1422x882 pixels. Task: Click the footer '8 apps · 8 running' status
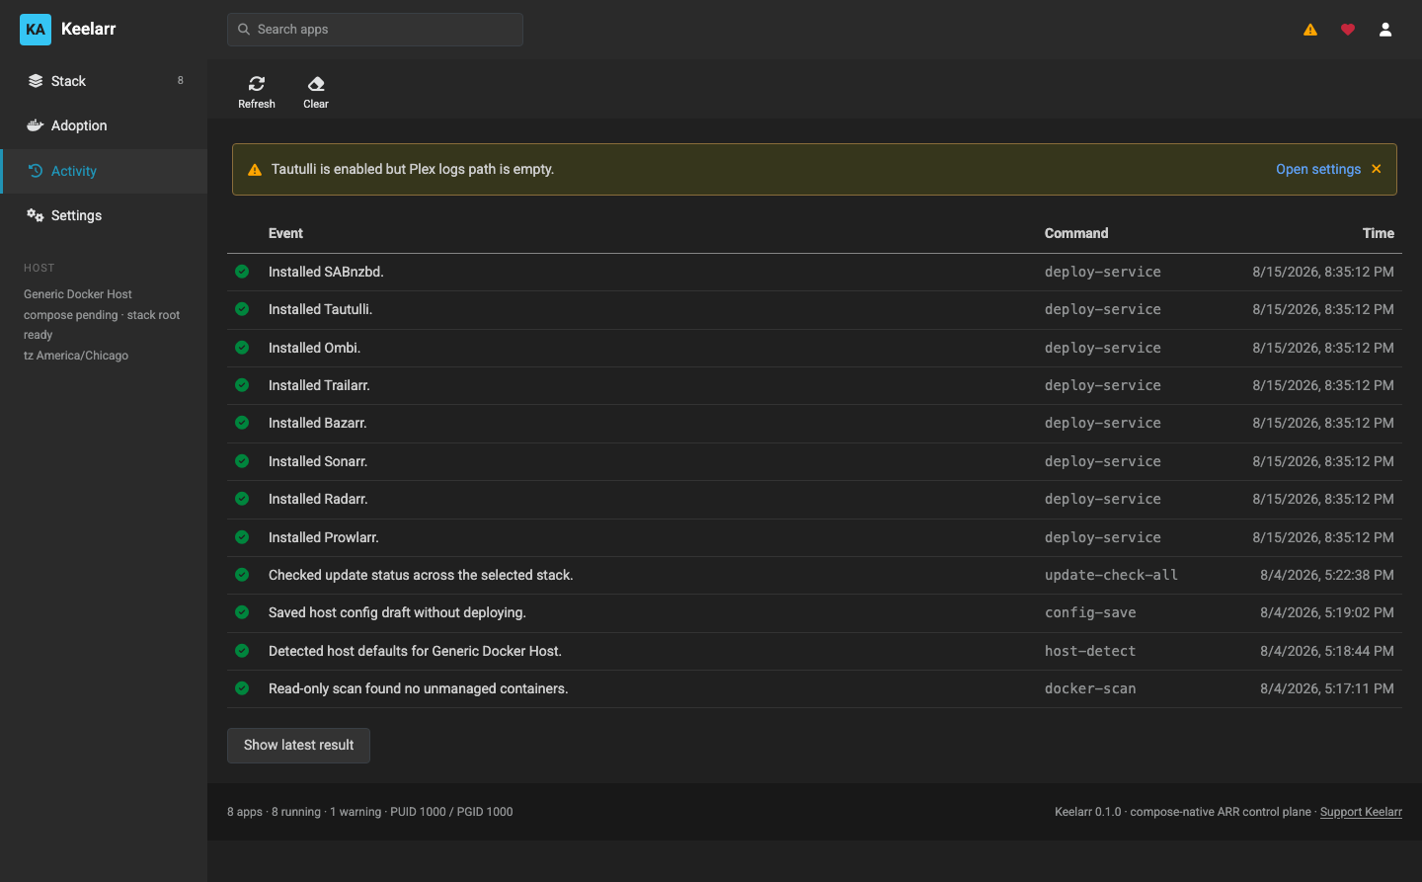[x=274, y=812]
